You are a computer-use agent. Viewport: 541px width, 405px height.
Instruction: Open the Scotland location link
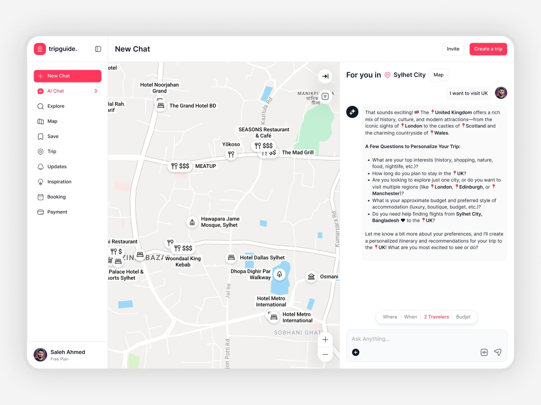point(474,126)
